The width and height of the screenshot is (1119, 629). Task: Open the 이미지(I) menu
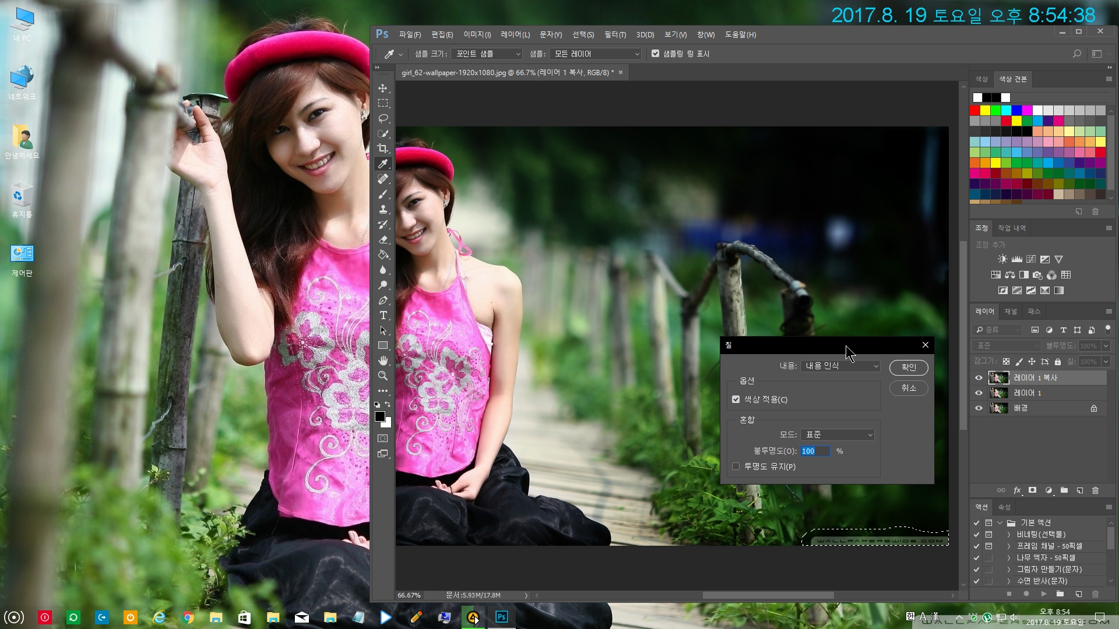click(x=477, y=35)
